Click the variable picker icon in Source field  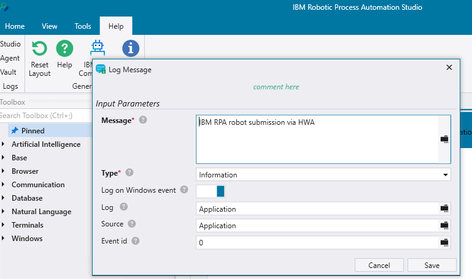[x=444, y=225]
